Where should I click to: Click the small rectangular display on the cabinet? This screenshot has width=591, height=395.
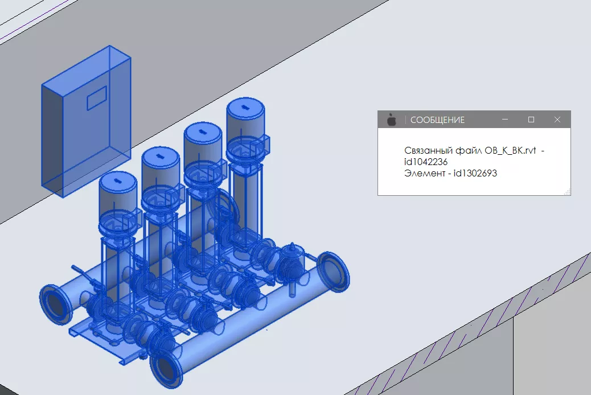[x=97, y=98]
